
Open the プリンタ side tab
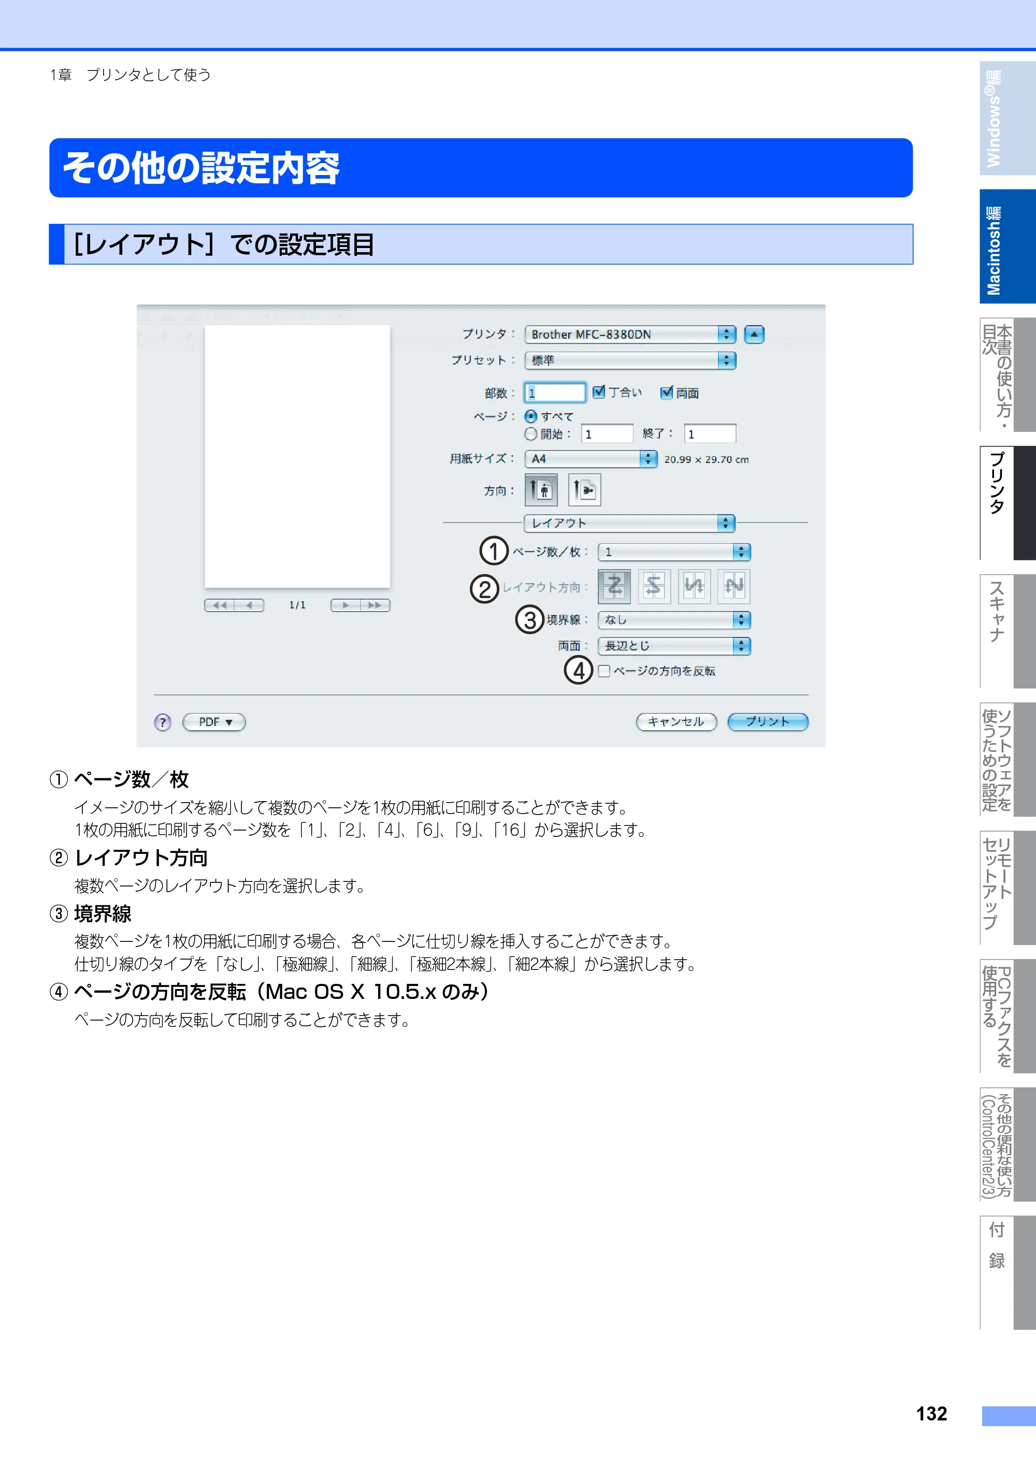1008,503
